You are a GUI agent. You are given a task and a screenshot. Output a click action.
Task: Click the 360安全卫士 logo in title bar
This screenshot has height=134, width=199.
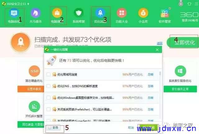point(4,4)
